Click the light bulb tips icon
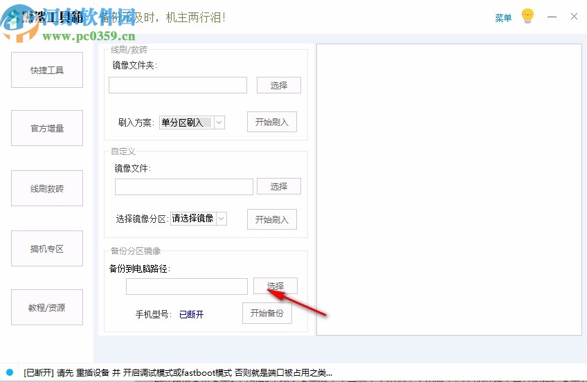This screenshot has width=587, height=382. 527,16
